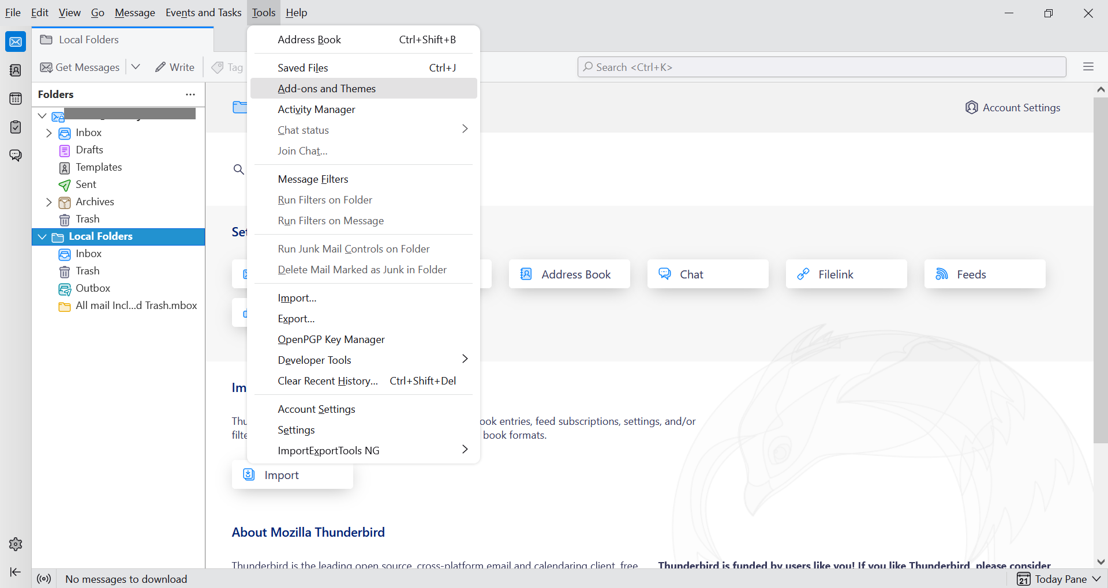Click the Sent folder icon
Screen dimensions: 1108x588
(65, 185)
